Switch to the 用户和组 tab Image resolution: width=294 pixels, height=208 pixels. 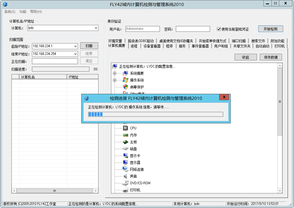point(221,46)
